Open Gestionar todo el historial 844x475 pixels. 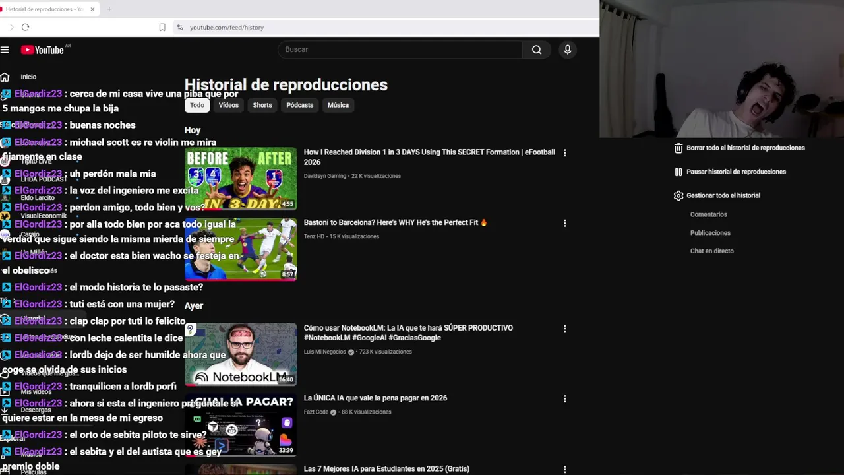point(723,195)
